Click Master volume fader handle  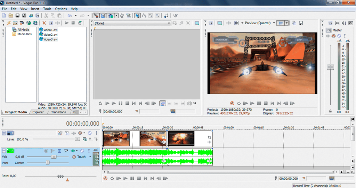pyautogui.click(x=330, y=67)
